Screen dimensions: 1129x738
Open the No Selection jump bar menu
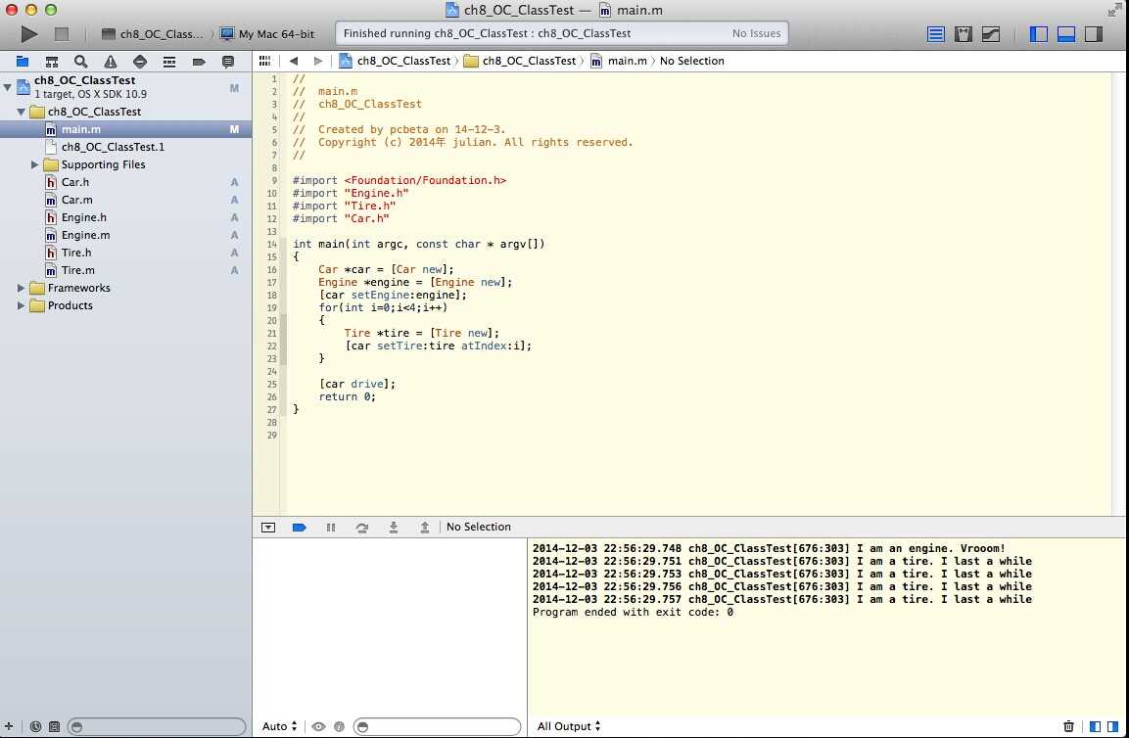(x=692, y=62)
